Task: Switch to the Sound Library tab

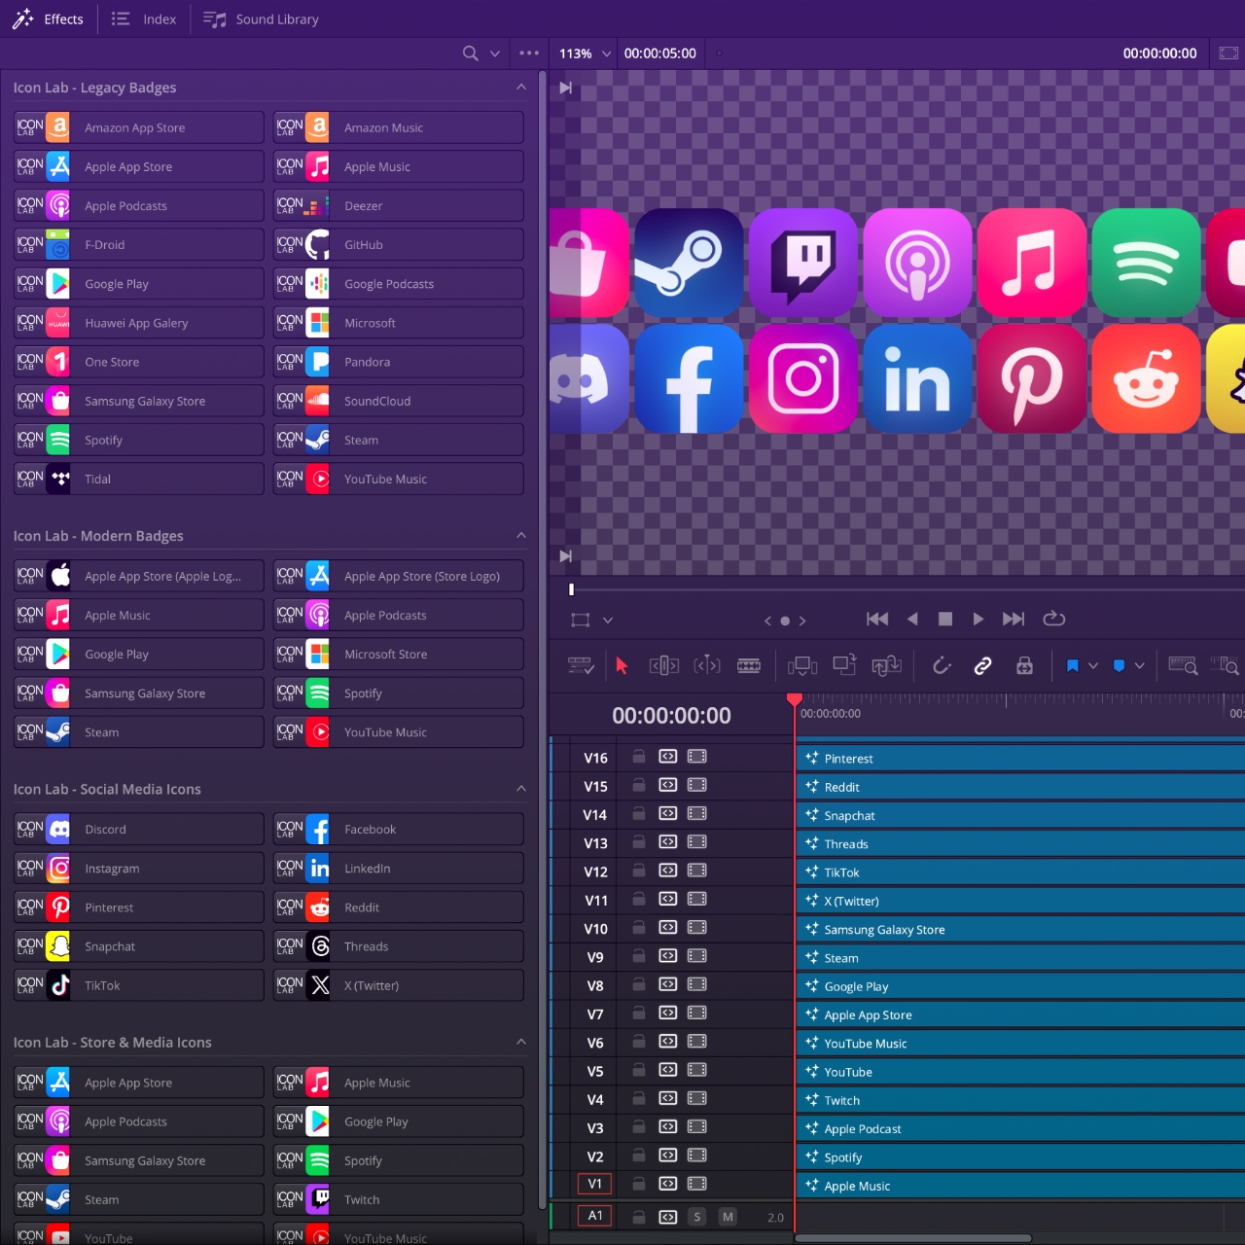Action: point(262,19)
